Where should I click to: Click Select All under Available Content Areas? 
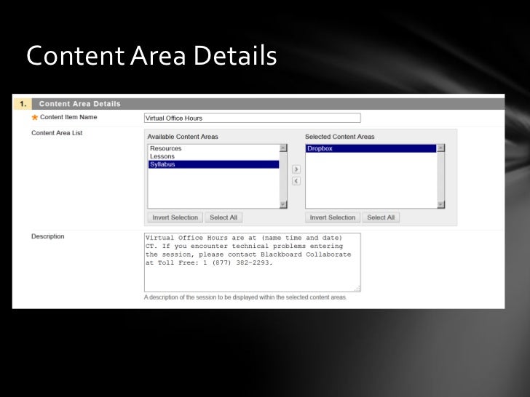[224, 217]
